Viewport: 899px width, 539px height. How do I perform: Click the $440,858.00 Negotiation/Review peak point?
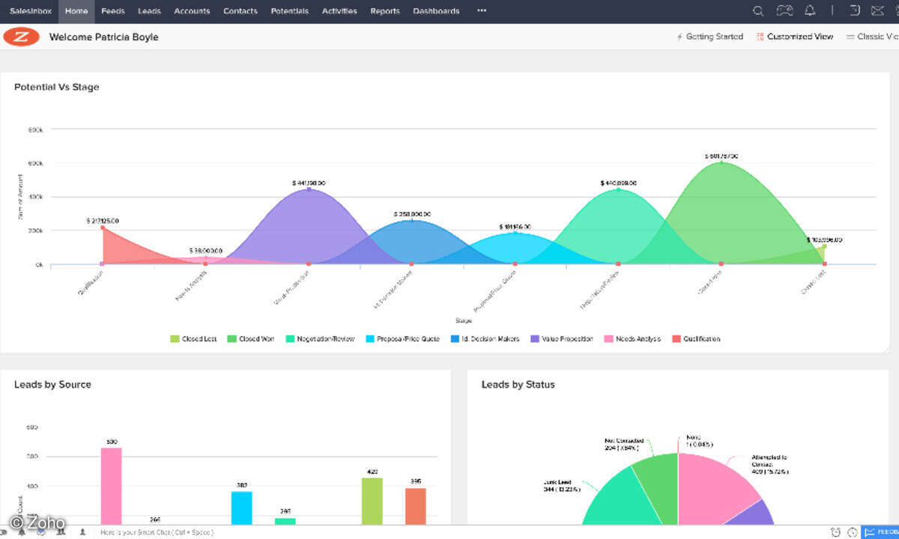(618, 189)
